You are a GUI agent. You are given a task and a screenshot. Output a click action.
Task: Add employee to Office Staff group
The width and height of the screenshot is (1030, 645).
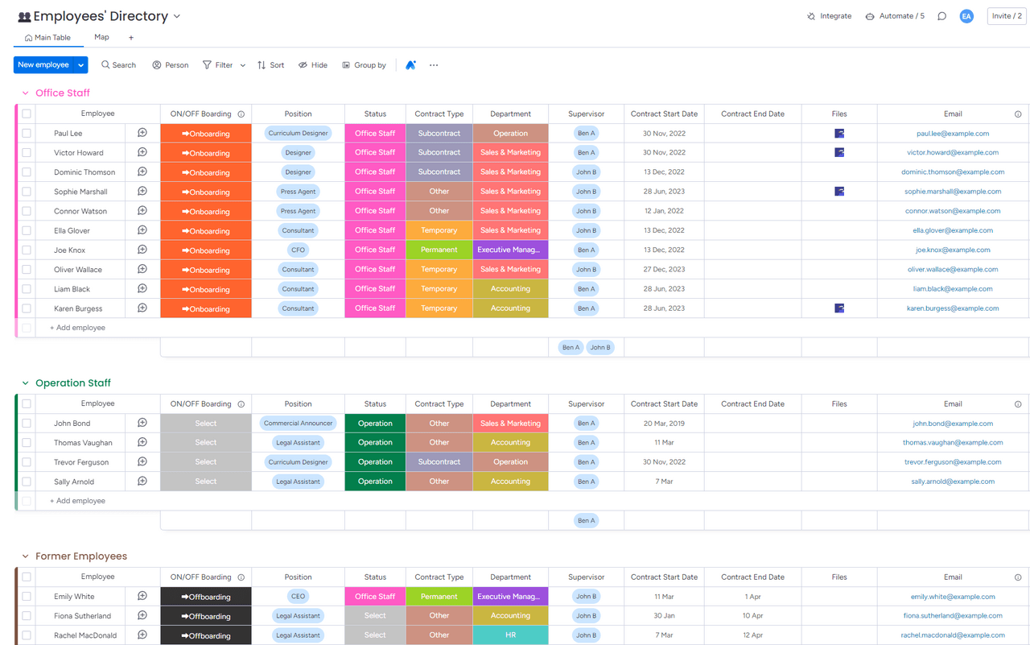77,328
